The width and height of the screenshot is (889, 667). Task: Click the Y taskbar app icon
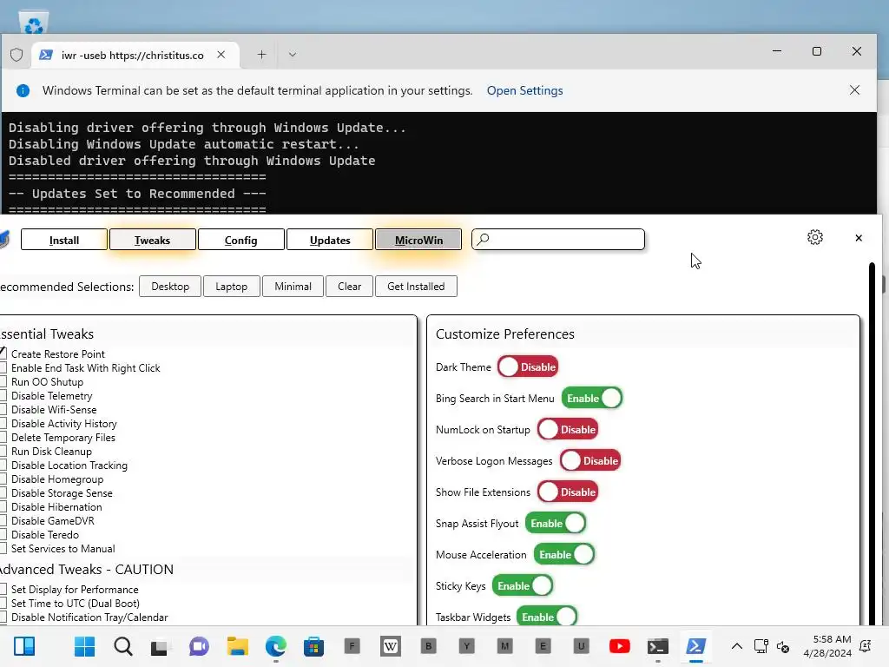[x=466, y=646]
